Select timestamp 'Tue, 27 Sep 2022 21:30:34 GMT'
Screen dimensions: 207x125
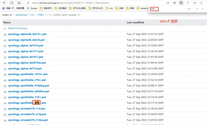pos(145,108)
